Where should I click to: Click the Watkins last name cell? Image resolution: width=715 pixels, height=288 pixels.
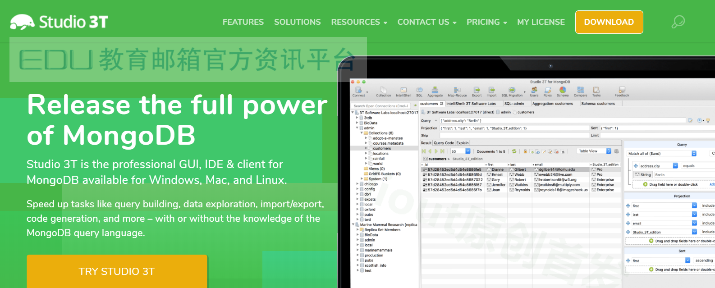(520, 185)
